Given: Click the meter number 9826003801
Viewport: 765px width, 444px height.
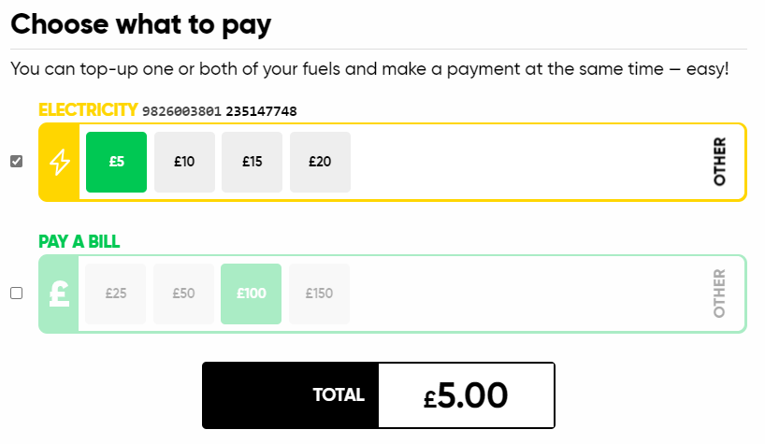Looking at the screenshot, I should pyautogui.click(x=182, y=111).
